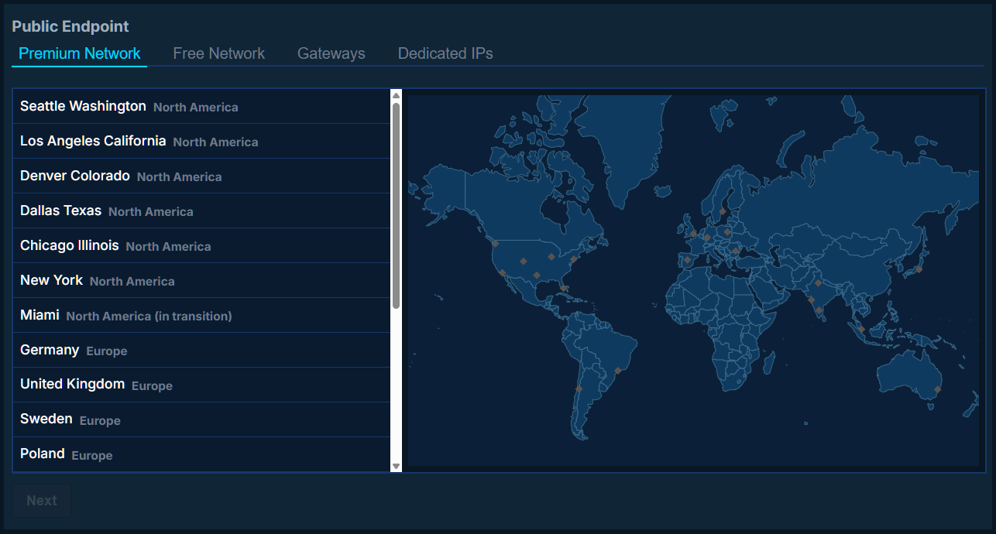Switch to the Premium Network tab
The height and width of the screenshot is (534, 996).
80,53
